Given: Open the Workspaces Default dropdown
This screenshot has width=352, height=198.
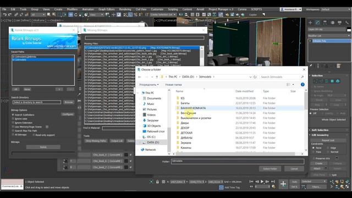Looking at the screenshot, I should click(x=335, y=9).
